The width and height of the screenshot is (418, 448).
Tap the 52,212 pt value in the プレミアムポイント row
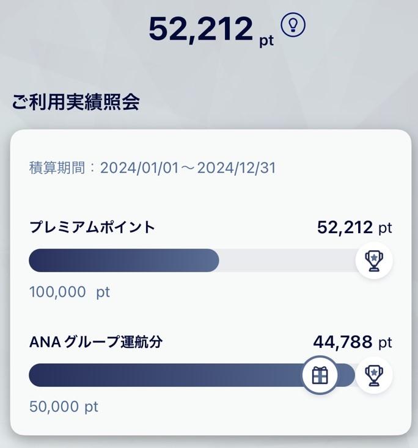354,228
